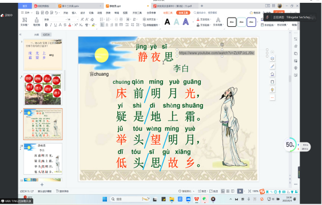The width and height of the screenshot is (322, 205).
Task: Switch to the Drawing Tools ribbon tab
Action: click(x=168, y=13)
